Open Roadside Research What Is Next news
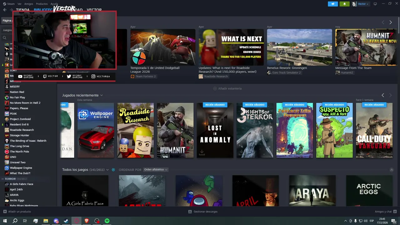 point(231,47)
